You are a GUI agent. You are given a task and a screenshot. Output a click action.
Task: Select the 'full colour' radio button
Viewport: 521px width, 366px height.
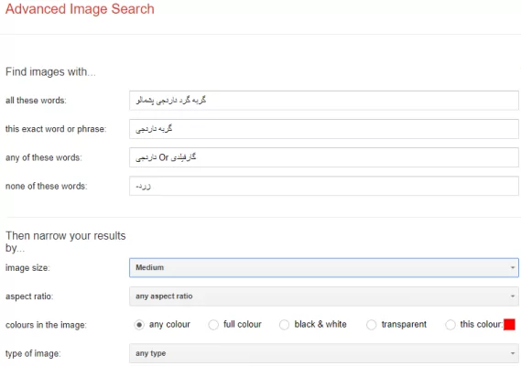click(213, 325)
